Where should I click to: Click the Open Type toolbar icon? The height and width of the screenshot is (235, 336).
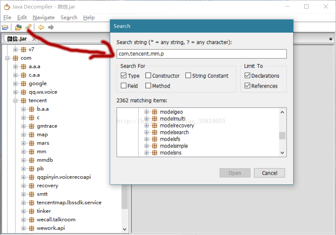point(18,27)
